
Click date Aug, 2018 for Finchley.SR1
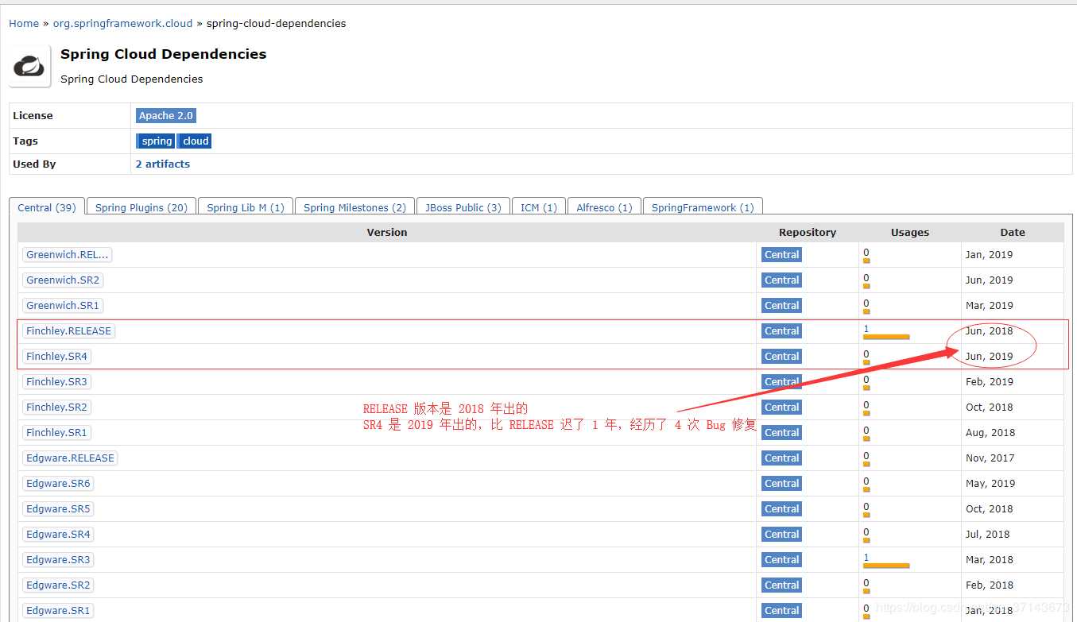pyautogui.click(x=989, y=433)
